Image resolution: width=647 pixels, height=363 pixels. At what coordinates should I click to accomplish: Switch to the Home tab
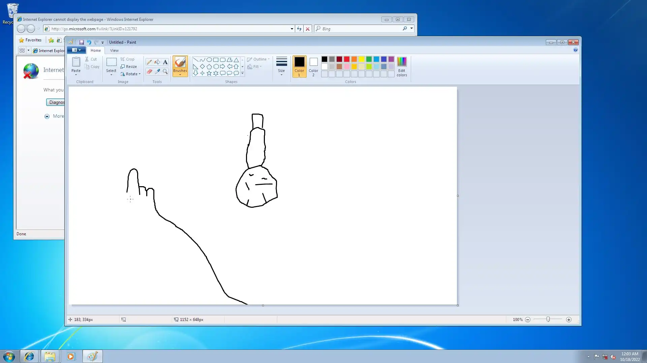pos(95,50)
